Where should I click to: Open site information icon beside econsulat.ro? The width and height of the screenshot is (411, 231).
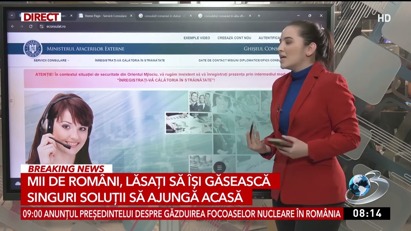41,26
